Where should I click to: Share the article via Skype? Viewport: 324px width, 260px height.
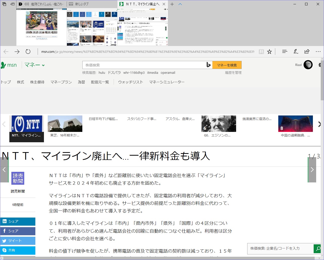pyautogui.click(x=18, y=250)
